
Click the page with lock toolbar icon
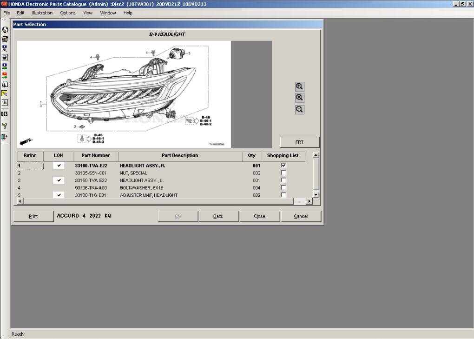click(5, 84)
